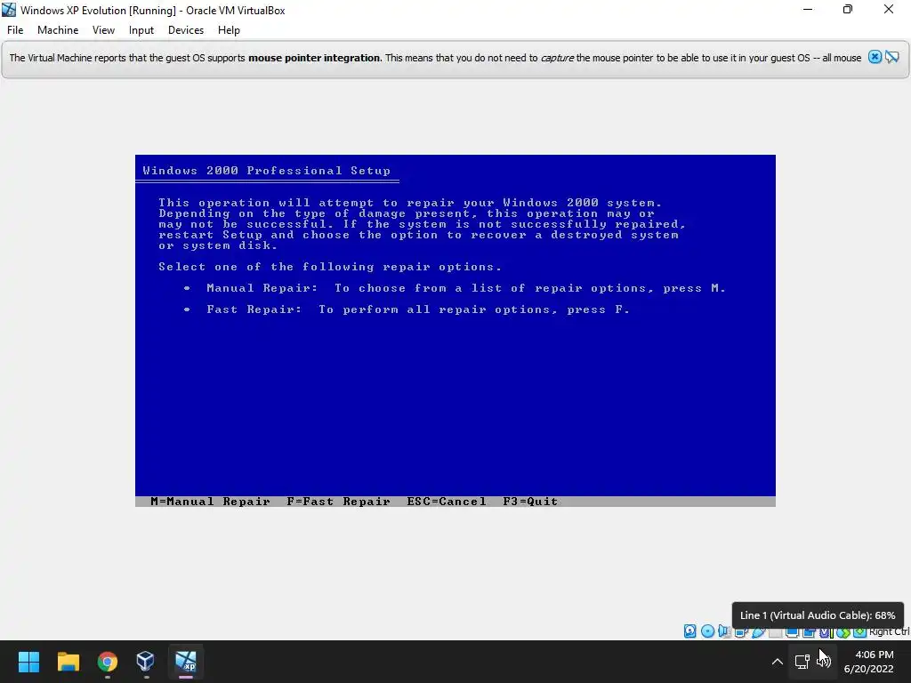The height and width of the screenshot is (683, 911).
Task: Click the display settings indicator
Action: coord(792,632)
